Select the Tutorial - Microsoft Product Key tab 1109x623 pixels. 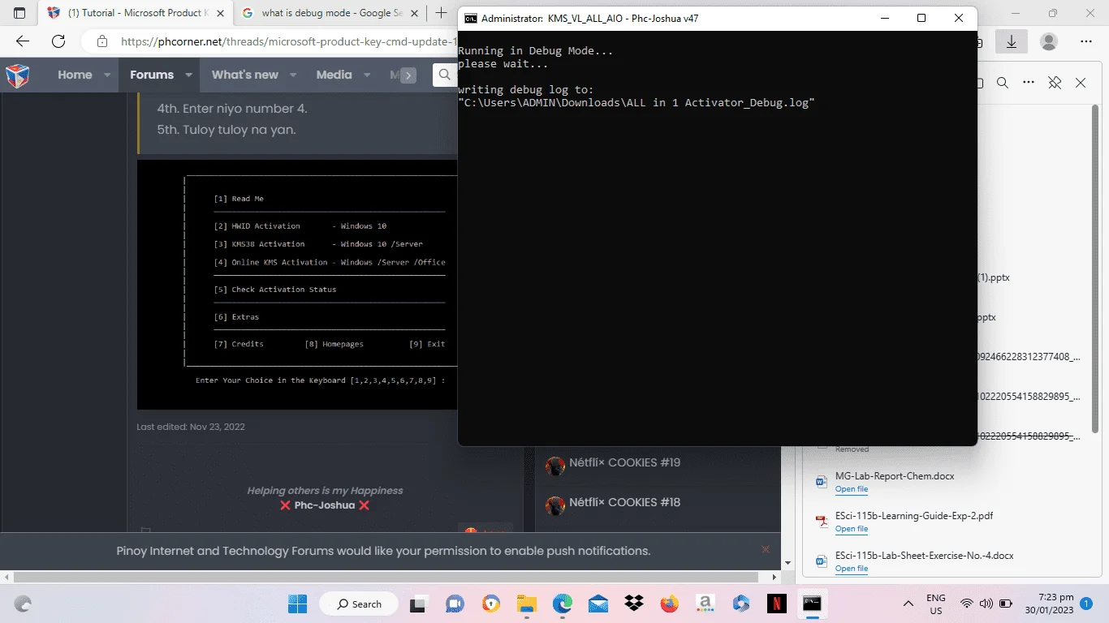(136, 13)
